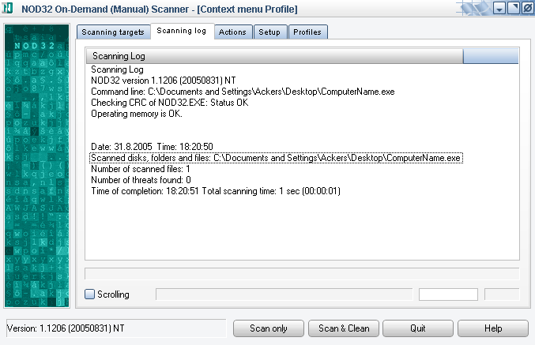Image resolution: width=535 pixels, height=345 pixels.
Task: Select the 'Scanned disks, folders and files' log line
Action: point(276,158)
